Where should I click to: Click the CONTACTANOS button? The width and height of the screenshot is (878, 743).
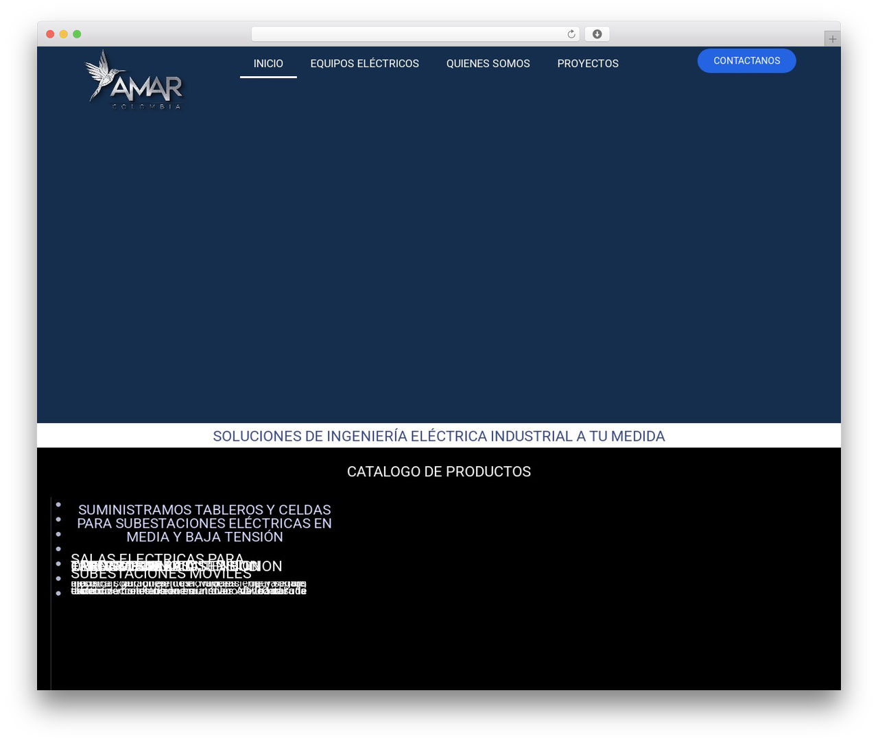point(746,61)
